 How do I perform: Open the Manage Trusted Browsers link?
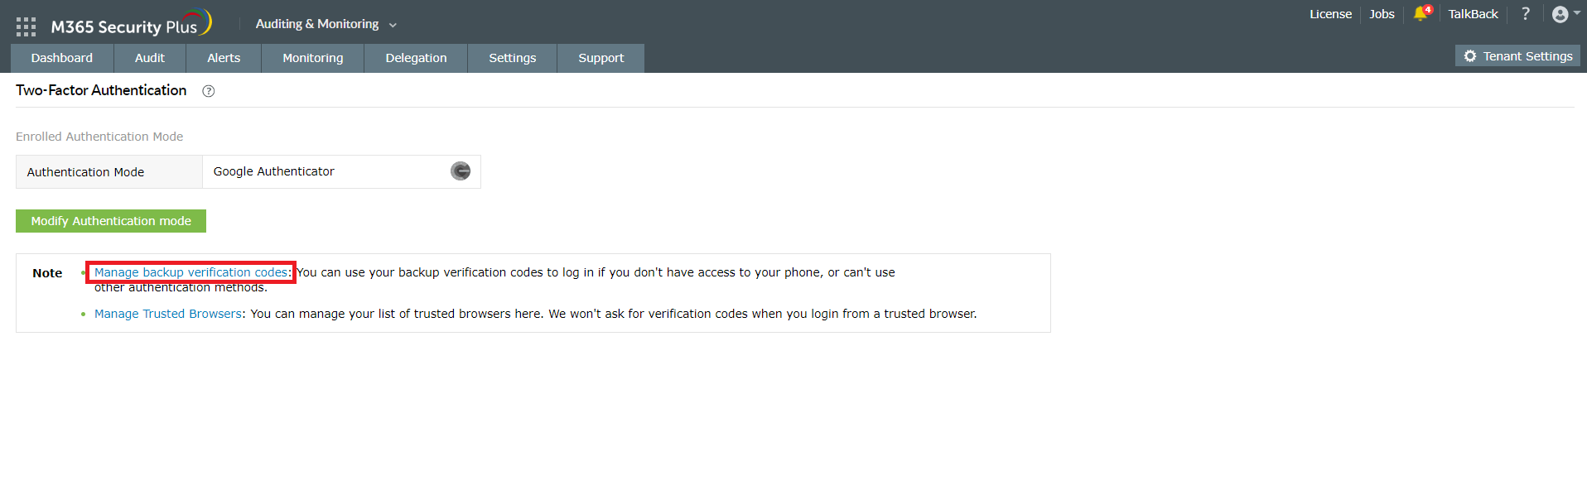click(168, 314)
